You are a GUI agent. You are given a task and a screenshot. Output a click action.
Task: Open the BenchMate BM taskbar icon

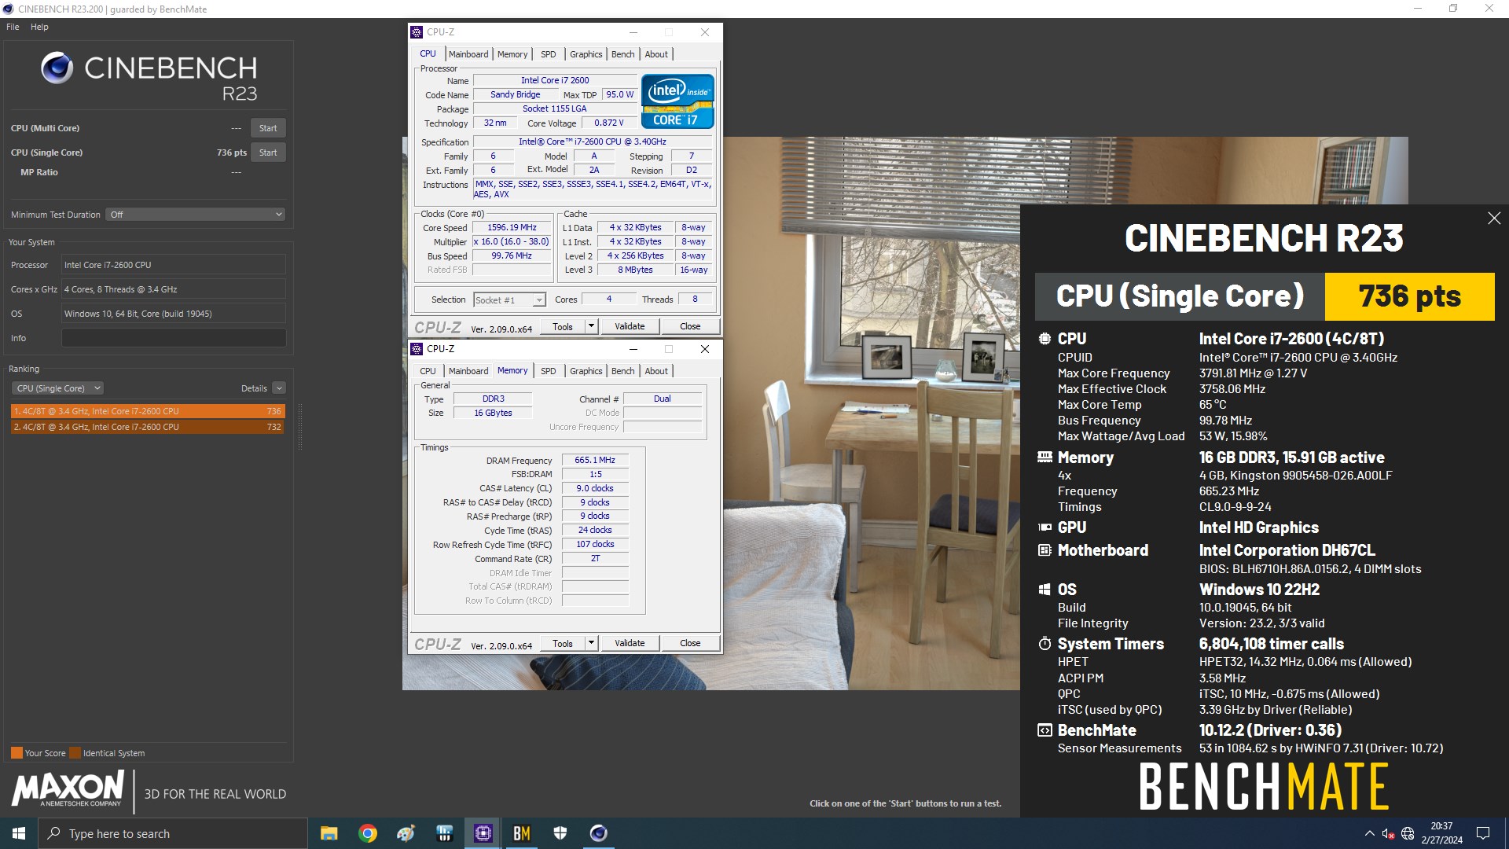[x=522, y=833]
